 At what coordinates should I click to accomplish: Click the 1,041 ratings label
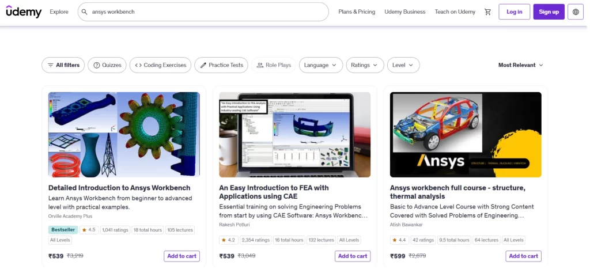[x=115, y=230]
